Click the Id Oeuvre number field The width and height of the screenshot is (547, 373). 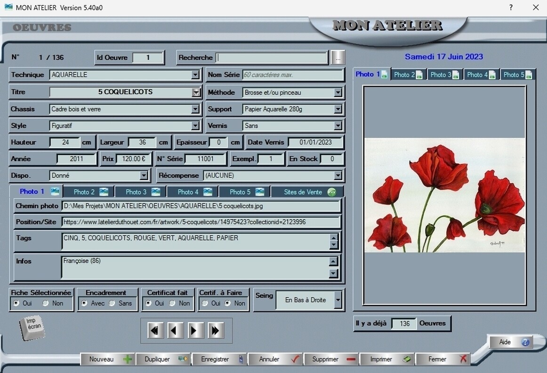[x=148, y=57]
